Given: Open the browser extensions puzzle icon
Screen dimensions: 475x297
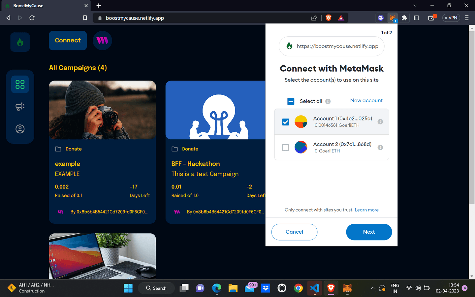Looking at the screenshot, I should click(x=404, y=18).
